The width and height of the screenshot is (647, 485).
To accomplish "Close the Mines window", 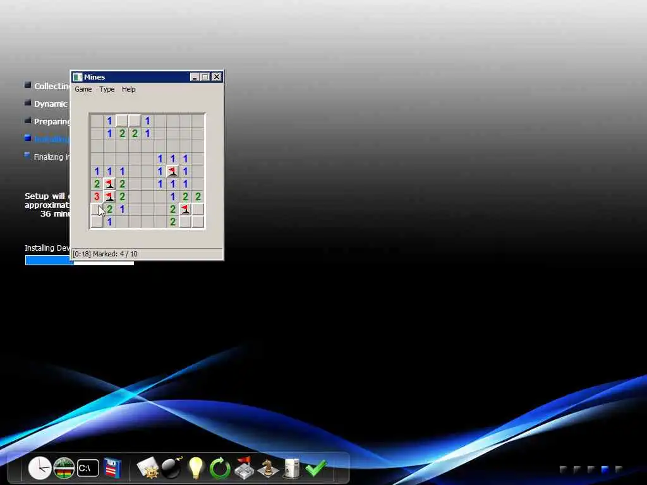I will (217, 77).
